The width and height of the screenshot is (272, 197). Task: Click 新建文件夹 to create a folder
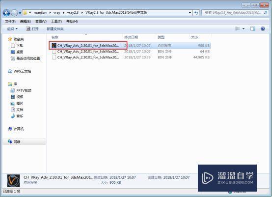coord(55,29)
